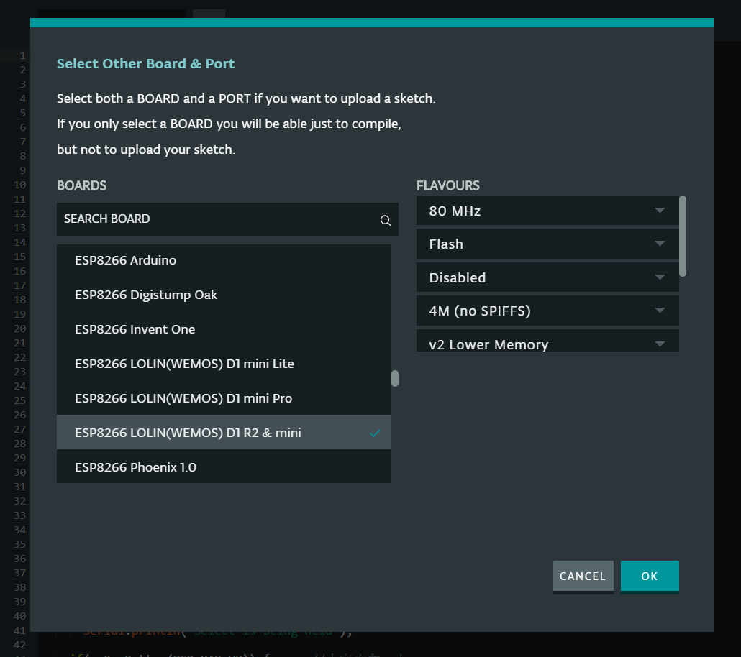The height and width of the screenshot is (657, 741).
Task: Select ESP8266 LOLIN(WEMOS) D1 R2 & mini
Action: [x=224, y=432]
